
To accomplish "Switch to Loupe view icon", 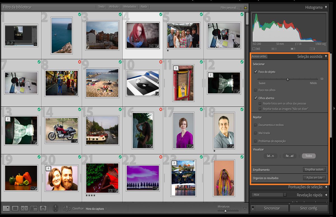I will 15,208.
